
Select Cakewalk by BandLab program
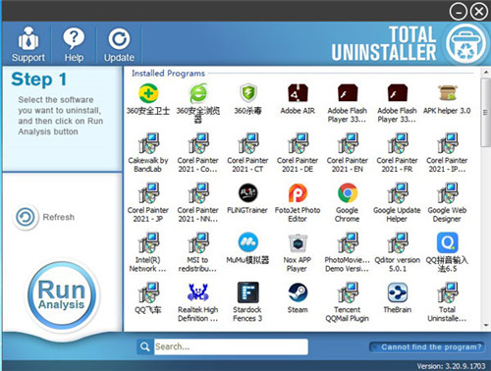coord(148,152)
